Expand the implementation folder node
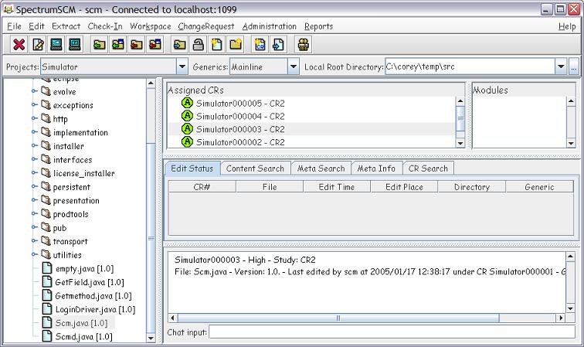 click(x=34, y=132)
